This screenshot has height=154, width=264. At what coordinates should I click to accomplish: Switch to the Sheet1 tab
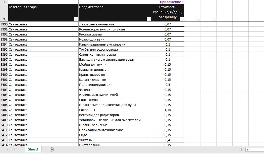[x=33, y=149]
